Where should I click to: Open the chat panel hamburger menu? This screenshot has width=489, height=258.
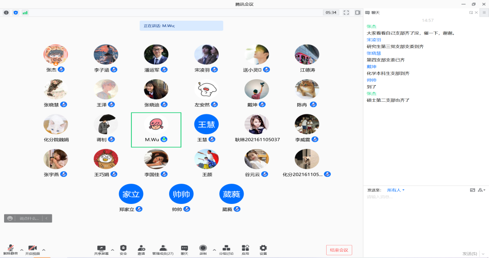click(484, 13)
